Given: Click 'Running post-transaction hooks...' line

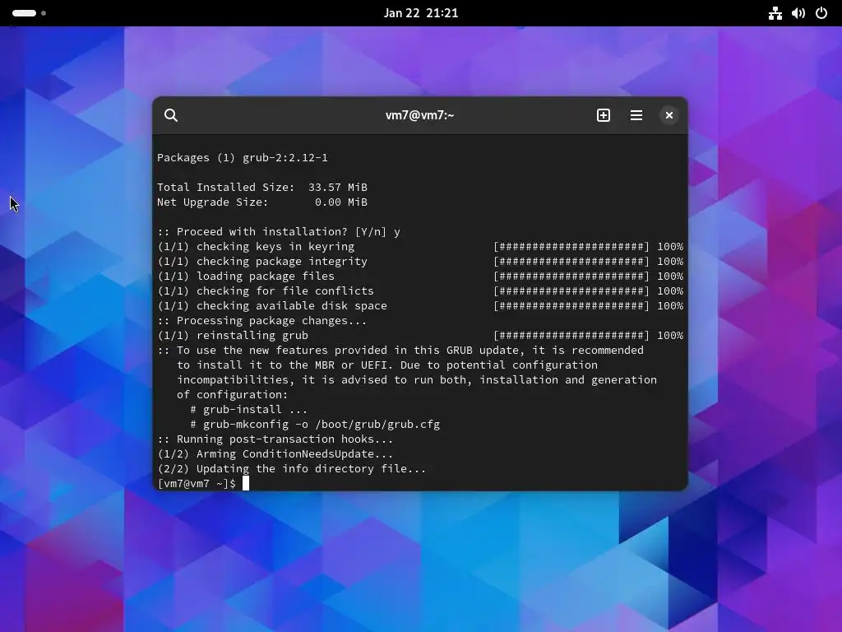Looking at the screenshot, I should (x=275, y=439).
